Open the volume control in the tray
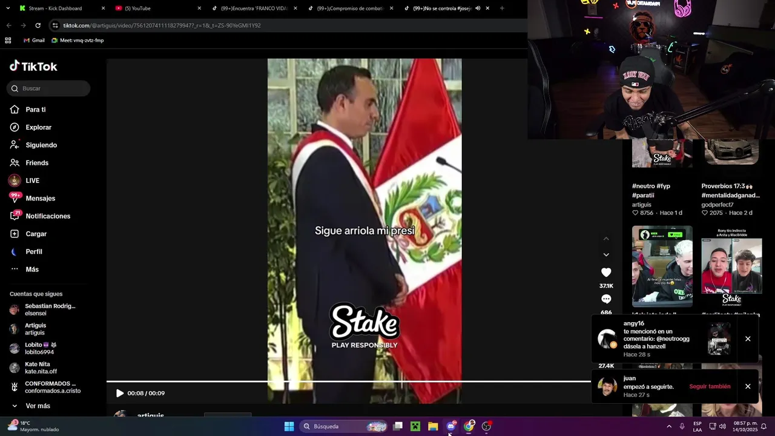Viewport: 775px width, 436px height. (x=722, y=426)
